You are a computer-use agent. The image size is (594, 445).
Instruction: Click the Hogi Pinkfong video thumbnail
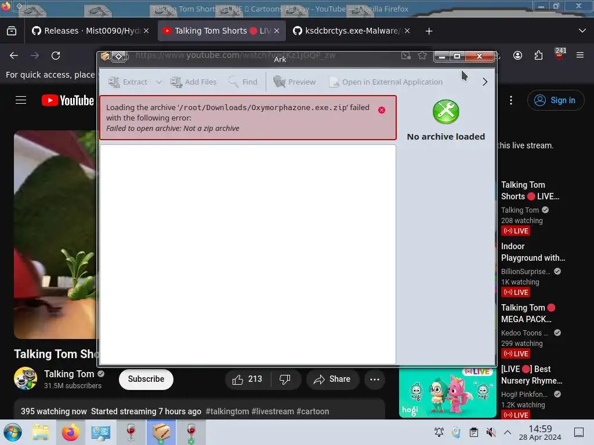[x=448, y=393]
